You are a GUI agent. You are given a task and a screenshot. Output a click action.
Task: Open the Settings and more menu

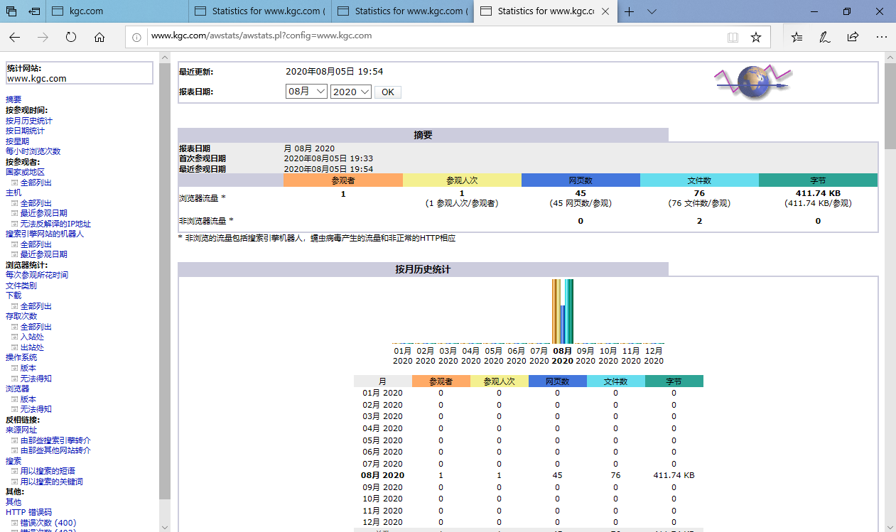881,37
